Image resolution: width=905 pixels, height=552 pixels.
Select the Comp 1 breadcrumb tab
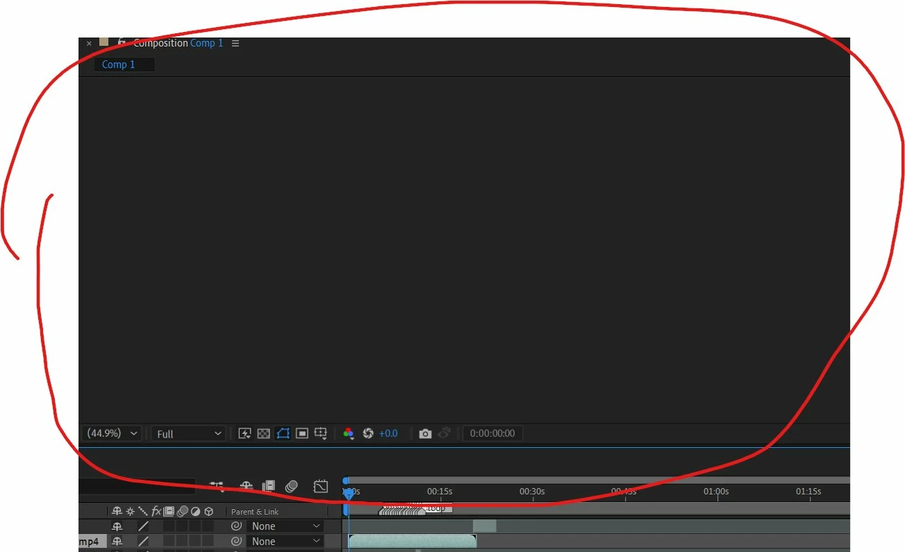124,65
